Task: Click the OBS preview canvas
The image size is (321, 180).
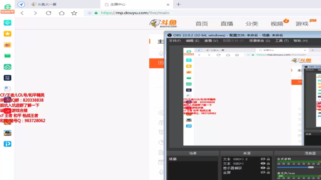Action: tap(252, 97)
